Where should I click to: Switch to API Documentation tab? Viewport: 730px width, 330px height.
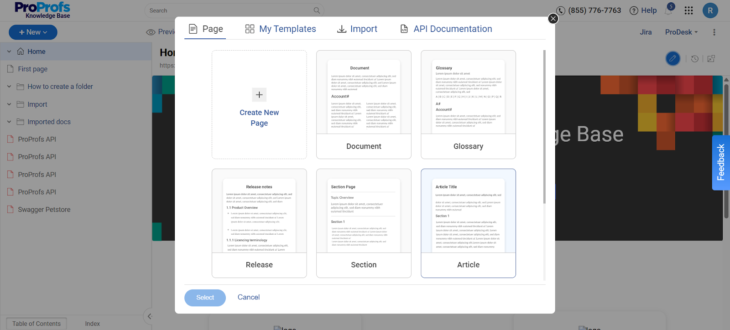pos(446,29)
